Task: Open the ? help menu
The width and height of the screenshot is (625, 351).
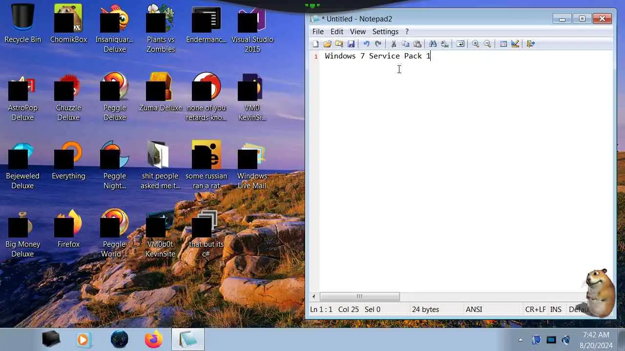Action: tap(407, 31)
